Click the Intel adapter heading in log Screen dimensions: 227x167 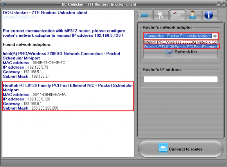click(x=61, y=56)
